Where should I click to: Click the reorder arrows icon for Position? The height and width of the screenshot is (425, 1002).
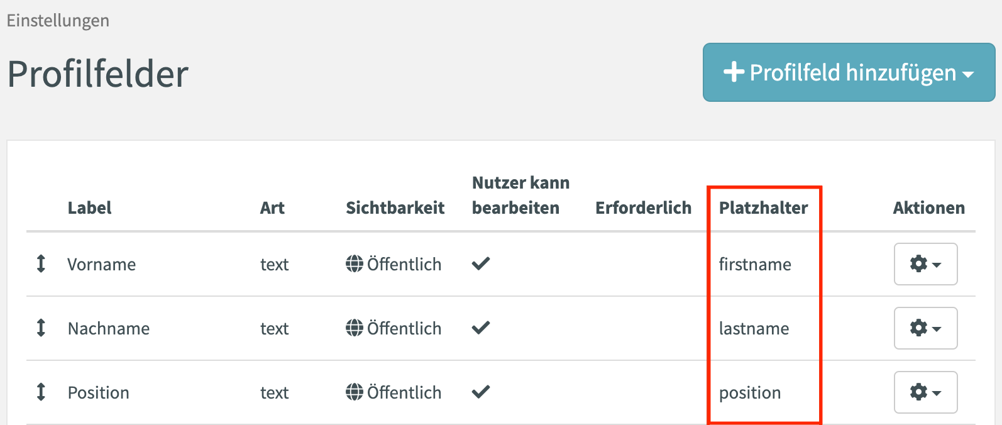click(x=41, y=392)
